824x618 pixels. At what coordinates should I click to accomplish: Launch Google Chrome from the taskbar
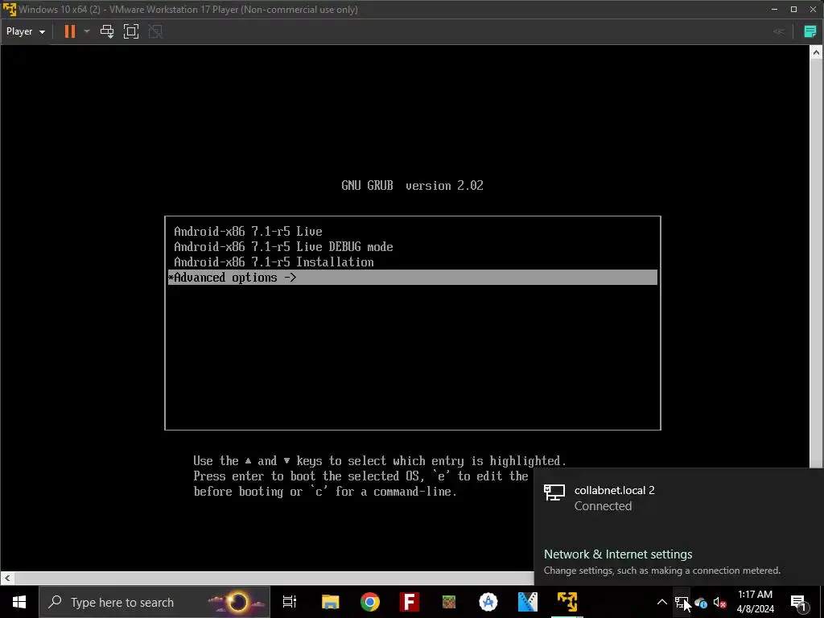point(370,602)
